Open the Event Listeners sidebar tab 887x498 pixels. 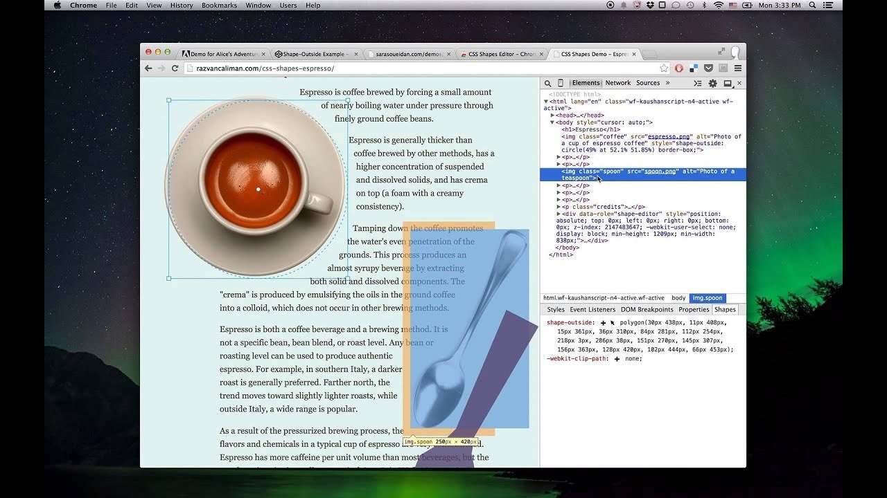pyautogui.click(x=592, y=310)
